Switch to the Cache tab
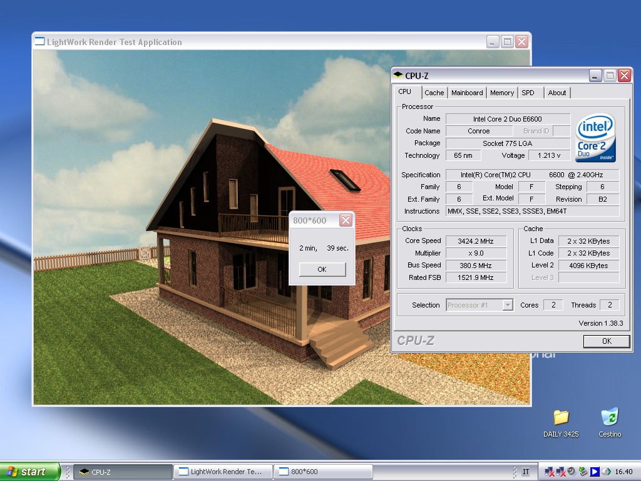 [x=434, y=93]
